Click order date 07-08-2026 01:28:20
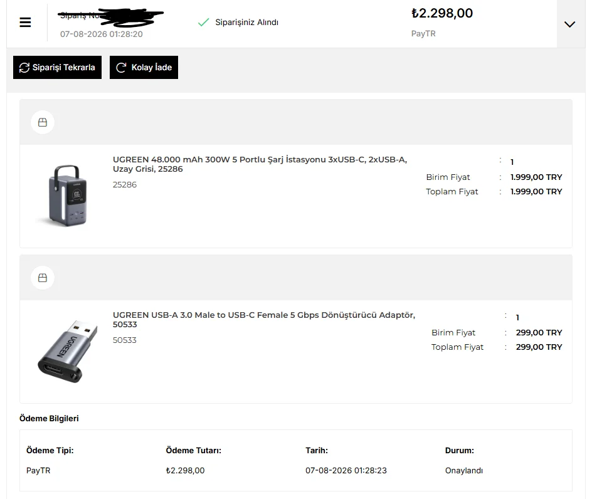Viewport: 597px width, 499px height. click(102, 34)
